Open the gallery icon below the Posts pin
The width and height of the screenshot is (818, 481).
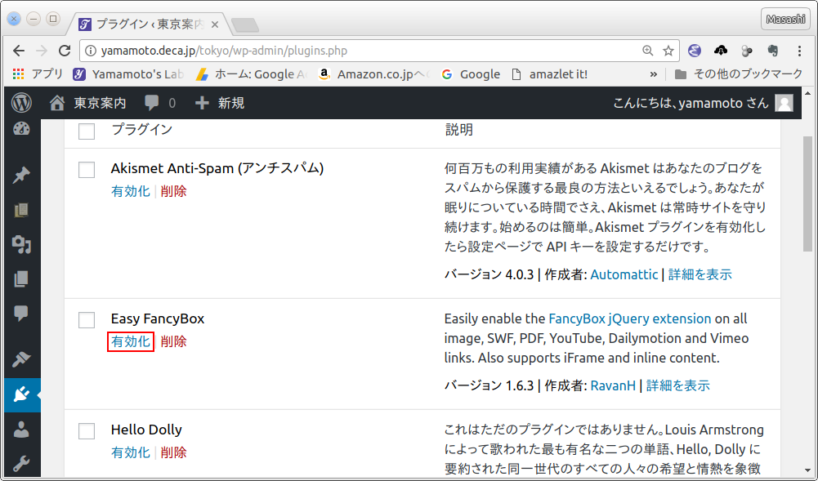coord(21,210)
